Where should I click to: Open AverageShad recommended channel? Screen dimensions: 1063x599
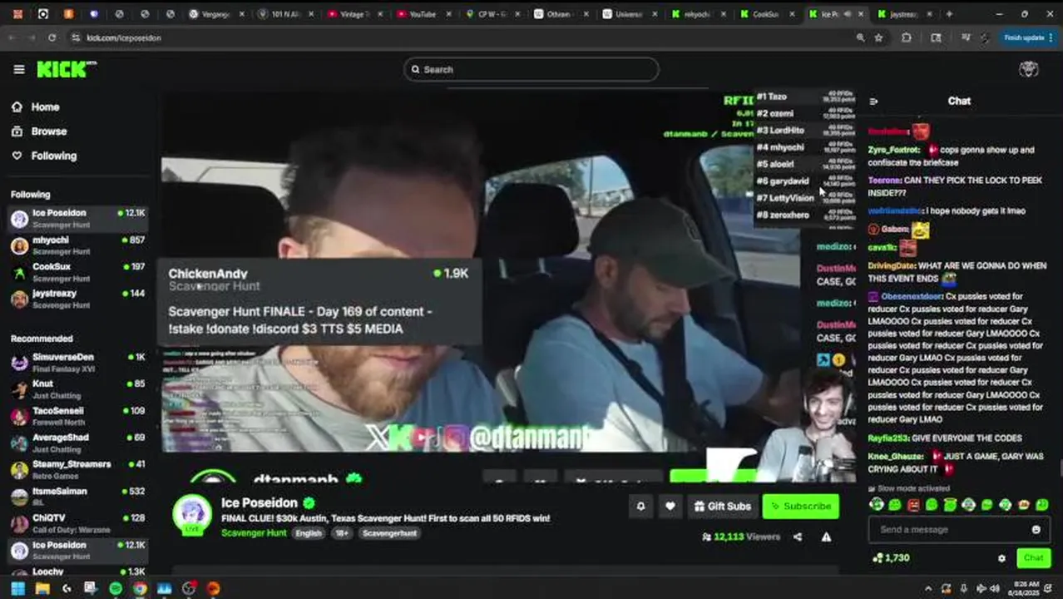coord(78,443)
